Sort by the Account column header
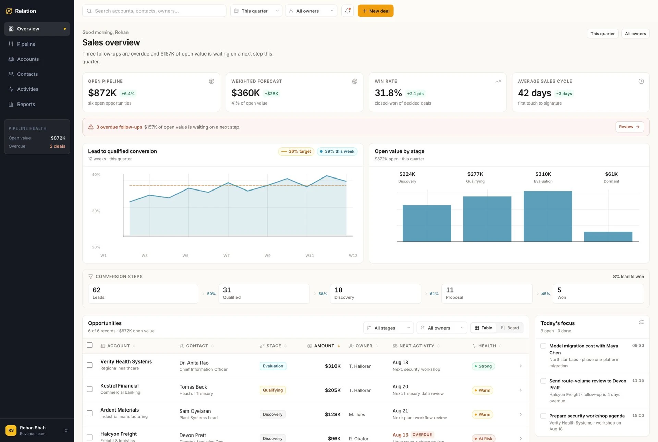 pyautogui.click(x=118, y=346)
